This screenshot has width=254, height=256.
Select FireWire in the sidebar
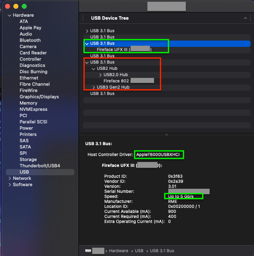click(x=28, y=90)
